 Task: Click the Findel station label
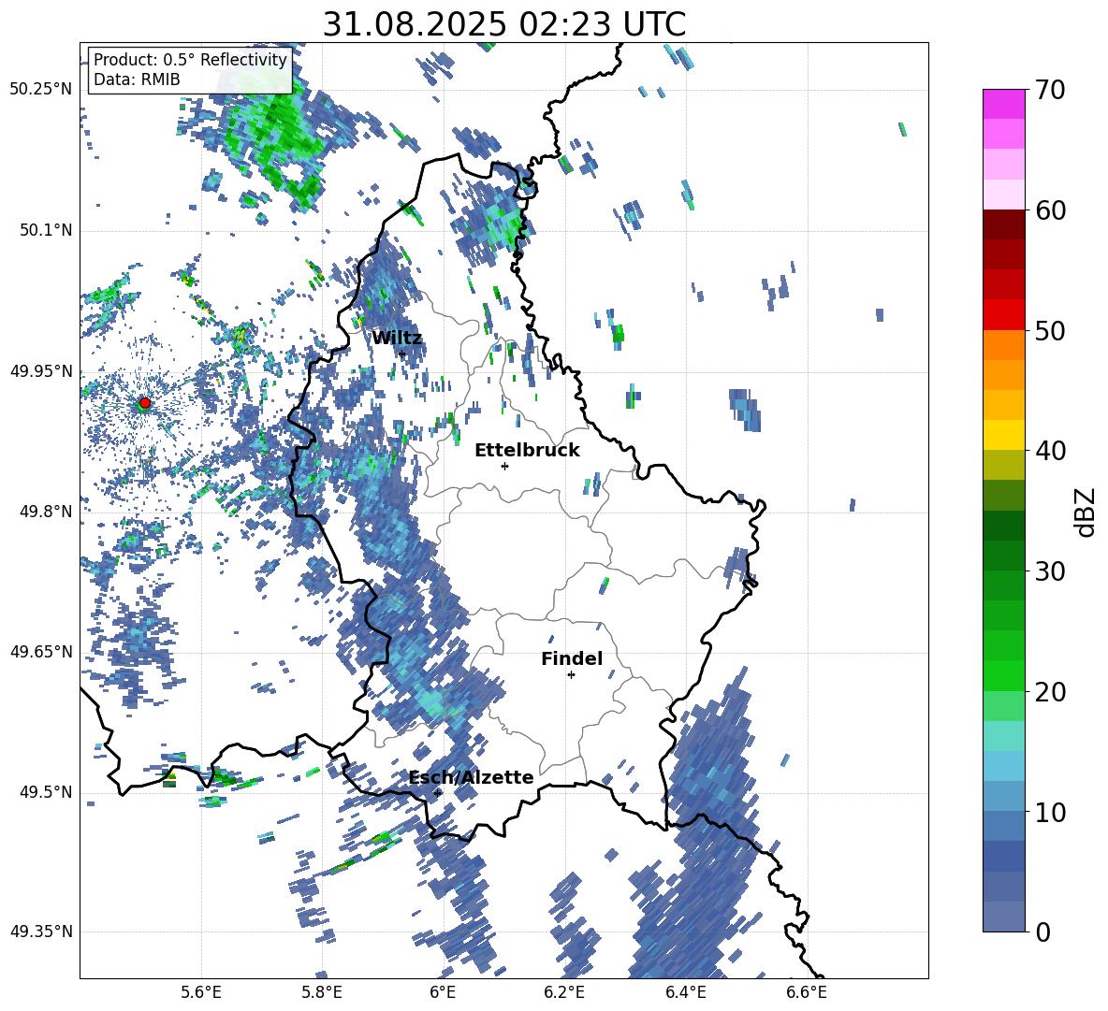[572, 658]
